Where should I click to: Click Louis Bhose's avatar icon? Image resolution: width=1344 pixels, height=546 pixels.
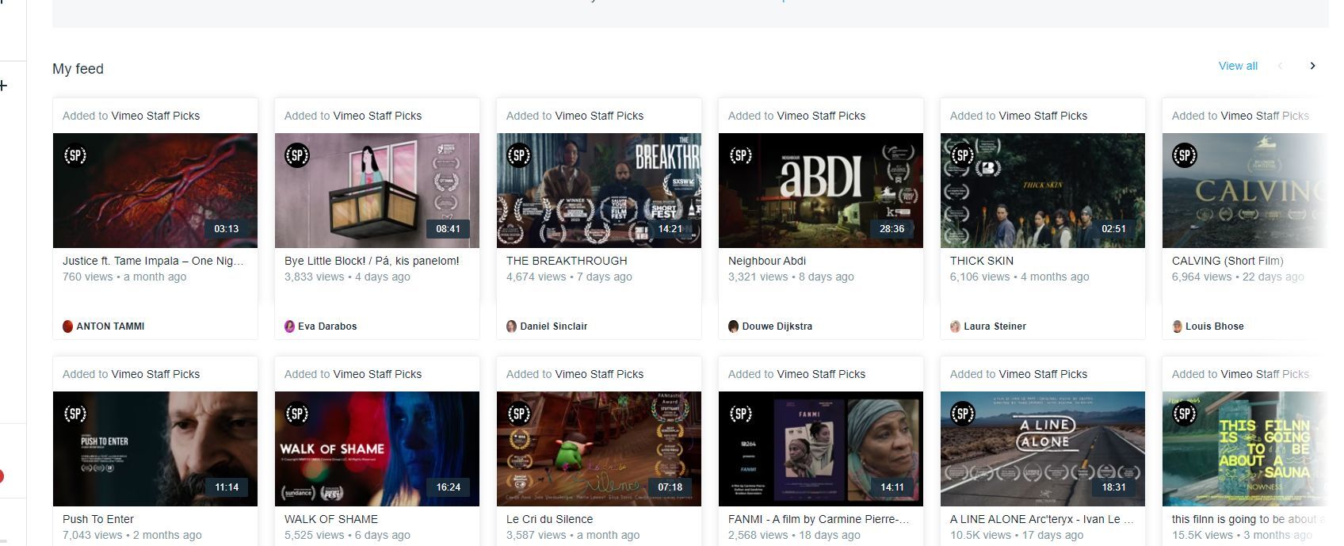[1178, 326]
